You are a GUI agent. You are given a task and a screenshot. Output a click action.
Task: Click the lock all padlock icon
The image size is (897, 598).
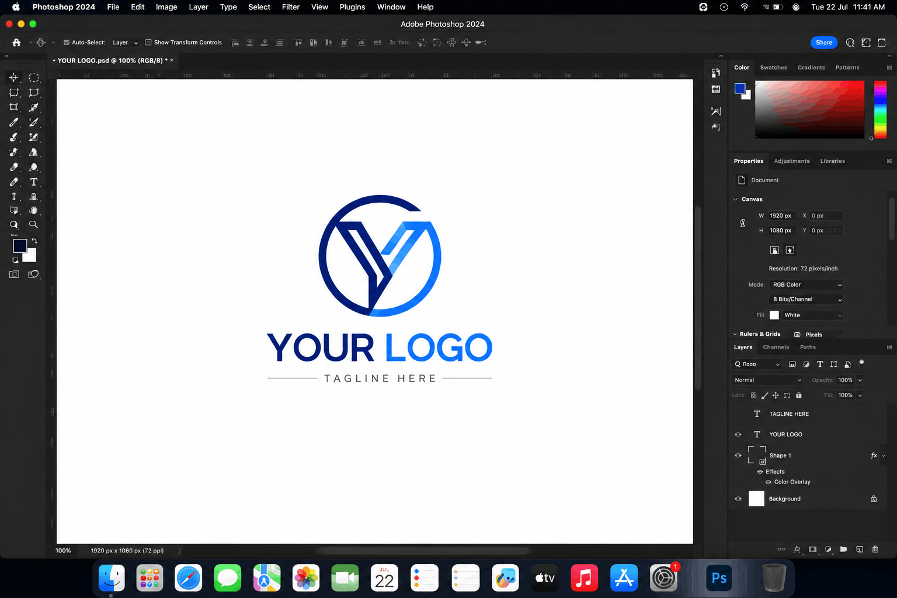point(799,395)
